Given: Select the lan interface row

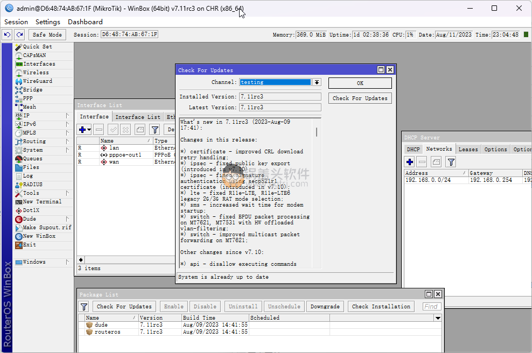Looking at the screenshot, I should (126, 148).
